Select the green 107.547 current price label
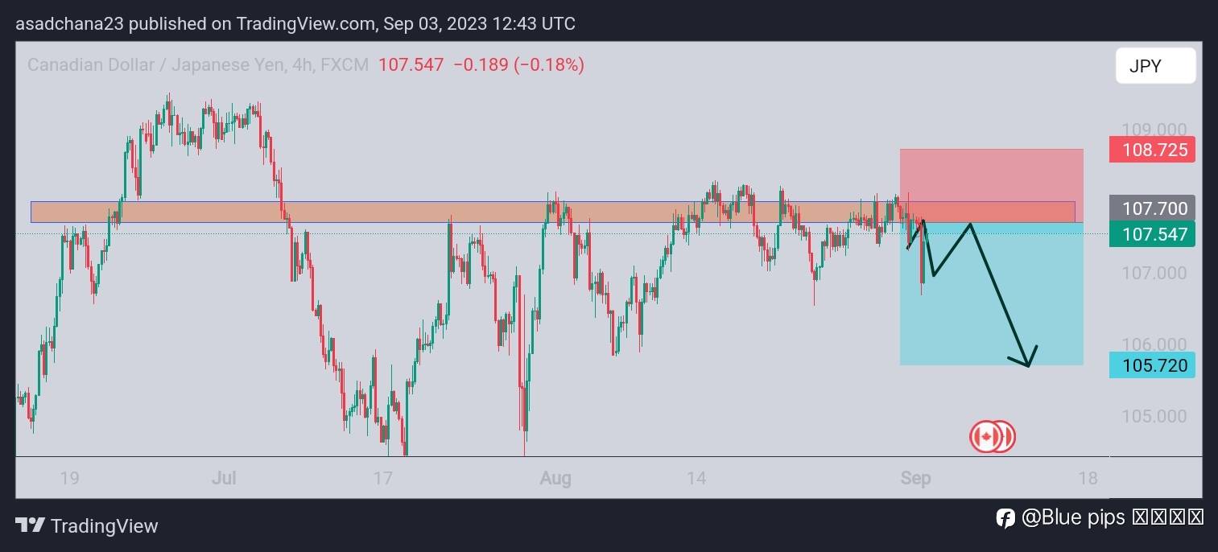 click(1152, 234)
